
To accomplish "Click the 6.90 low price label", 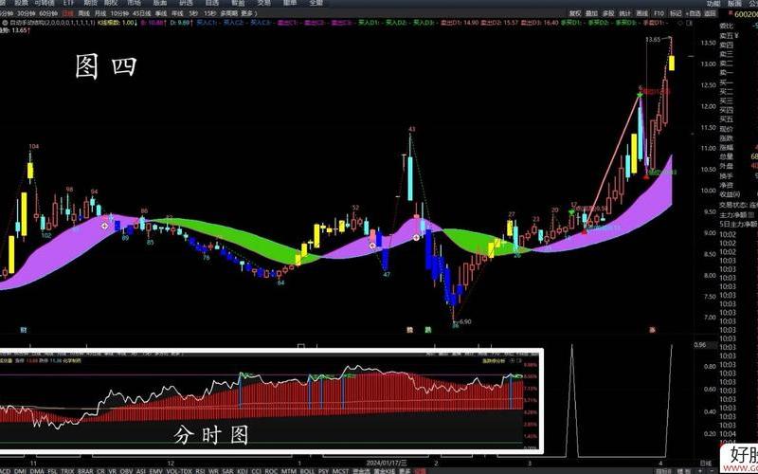I will point(465,321).
